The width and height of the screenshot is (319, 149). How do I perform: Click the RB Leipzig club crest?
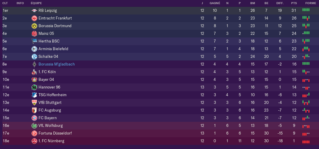point(34,11)
